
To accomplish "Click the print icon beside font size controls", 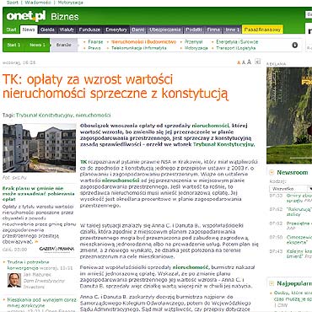I will pyautogui.click(x=258, y=62).
